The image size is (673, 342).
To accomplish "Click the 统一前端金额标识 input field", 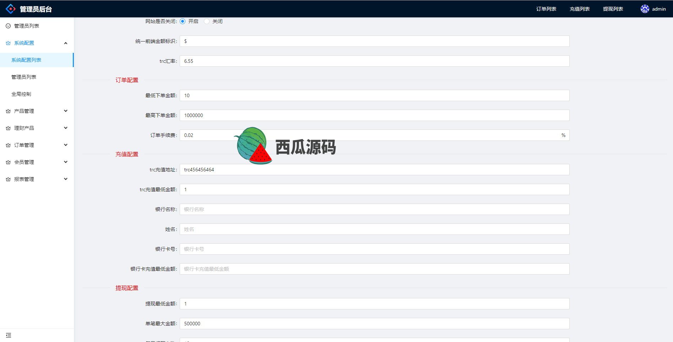I will pyautogui.click(x=375, y=41).
